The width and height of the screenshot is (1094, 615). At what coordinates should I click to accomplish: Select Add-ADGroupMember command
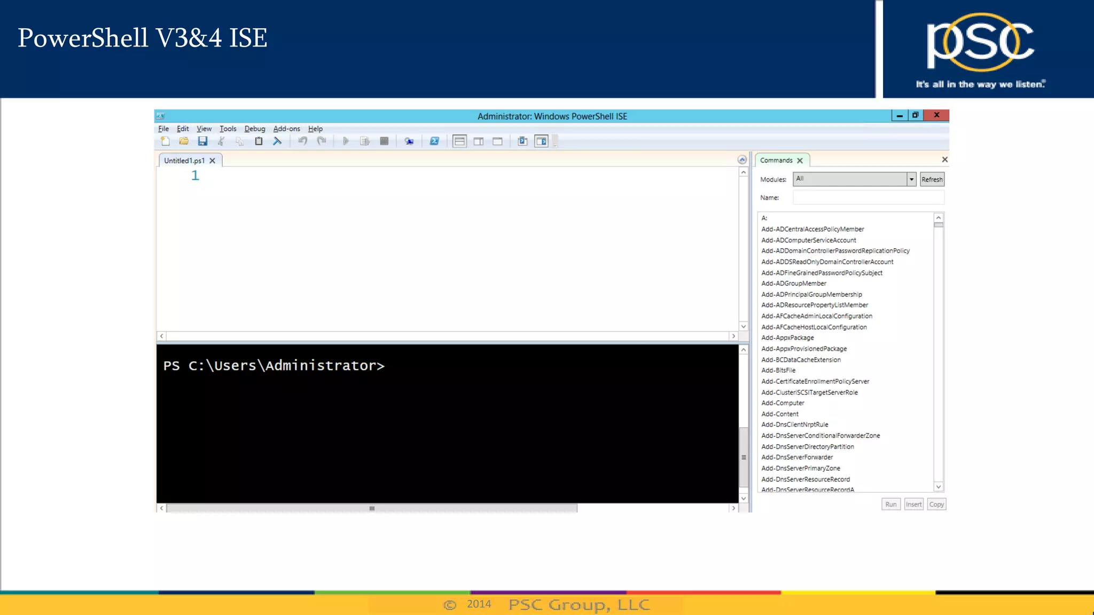(x=793, y=283)
